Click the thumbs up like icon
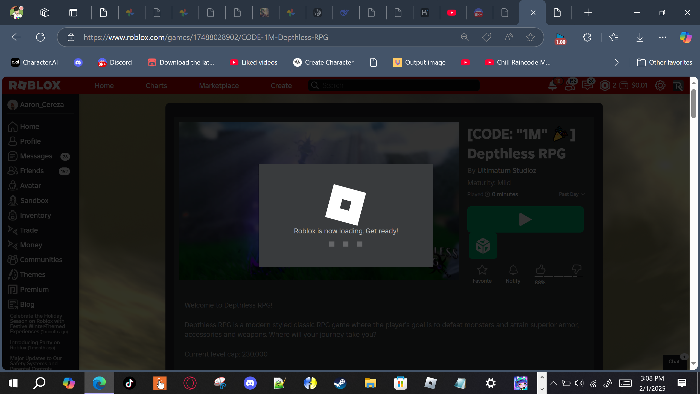 (540, 270)
